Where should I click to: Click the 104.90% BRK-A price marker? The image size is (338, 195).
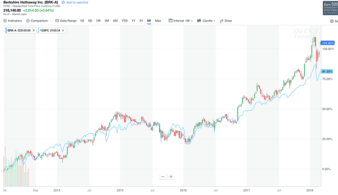[x=327, y=43]
